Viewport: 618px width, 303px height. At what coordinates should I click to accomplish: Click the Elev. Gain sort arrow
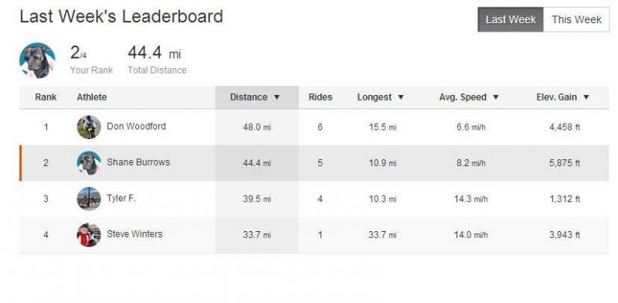[586, 97]
